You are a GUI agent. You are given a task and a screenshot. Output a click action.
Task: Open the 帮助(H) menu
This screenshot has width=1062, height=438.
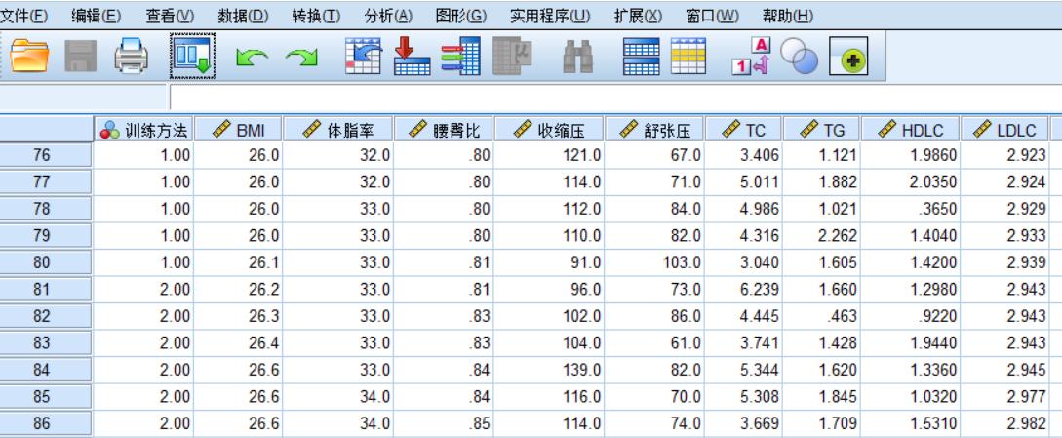point(788,16)
